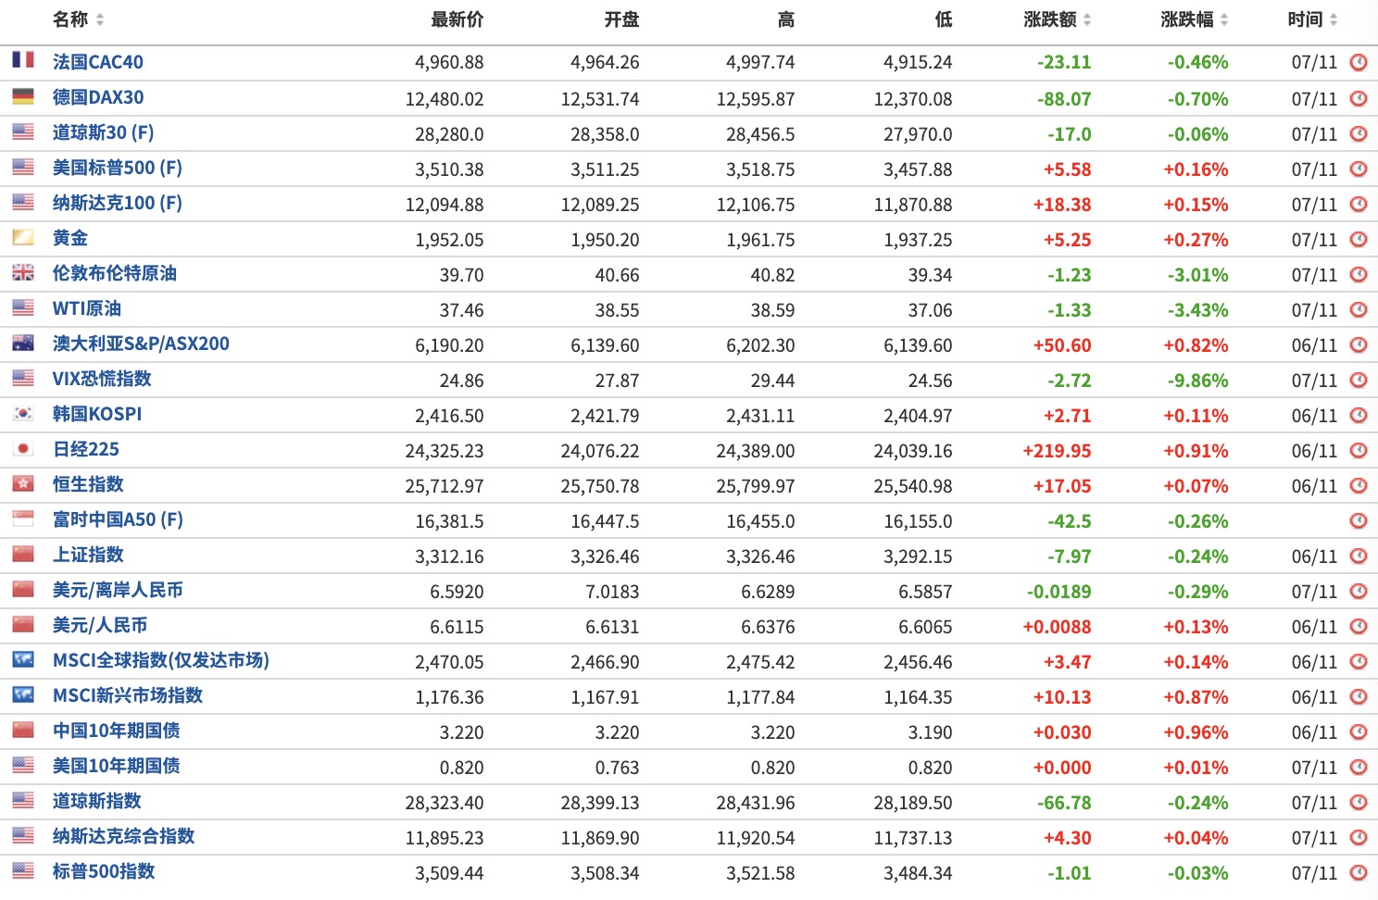This screenshot has width=1378, height=900.
Task: Click the 高 column header
Action: (786, 19)
